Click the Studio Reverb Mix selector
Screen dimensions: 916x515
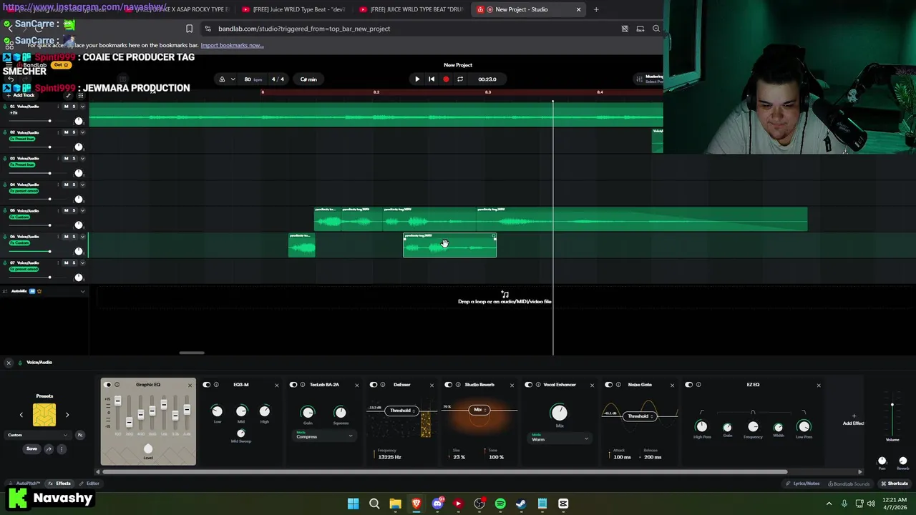479,410
